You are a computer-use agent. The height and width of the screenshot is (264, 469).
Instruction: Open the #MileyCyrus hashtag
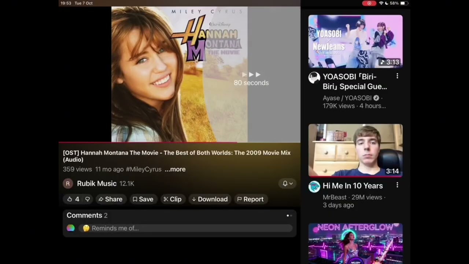(x=144, y=169)
